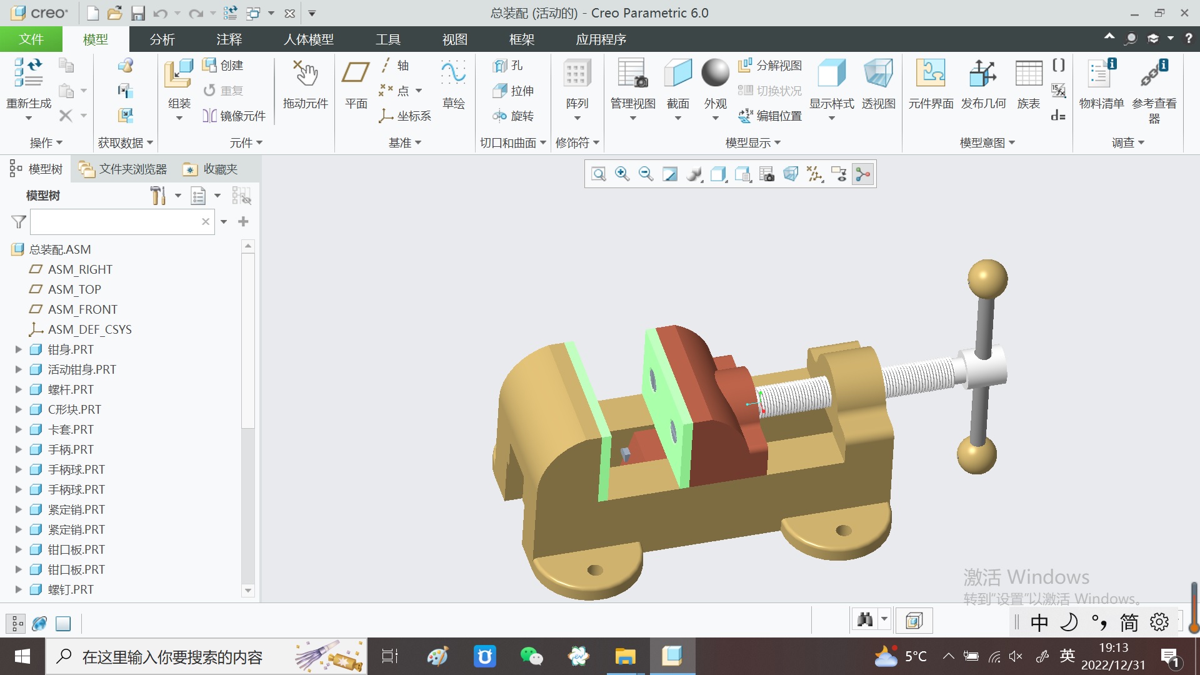Click the Regenerate (重新生成) icon

click(29, 73)
